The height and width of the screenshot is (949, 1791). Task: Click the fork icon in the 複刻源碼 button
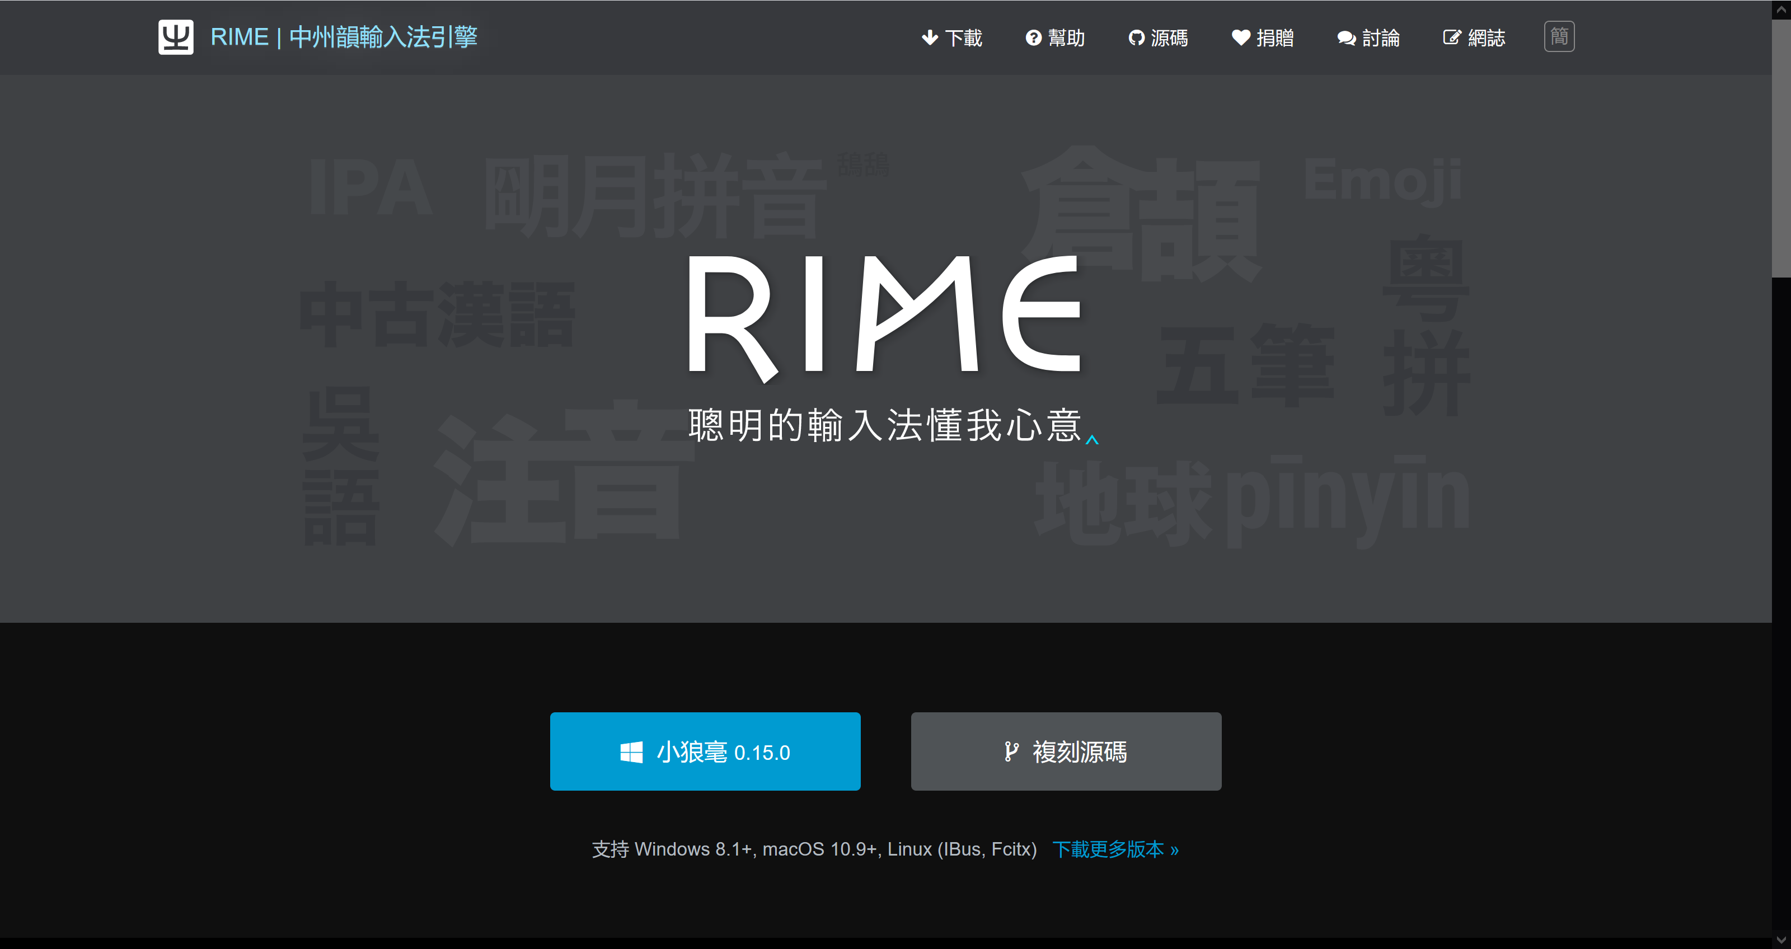pyautogui.click(x=1011, y=751)
